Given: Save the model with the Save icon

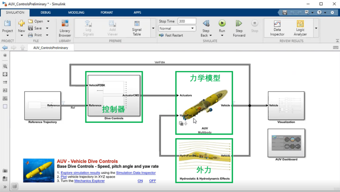Looking at the screenshot, I should coord(31,28).
